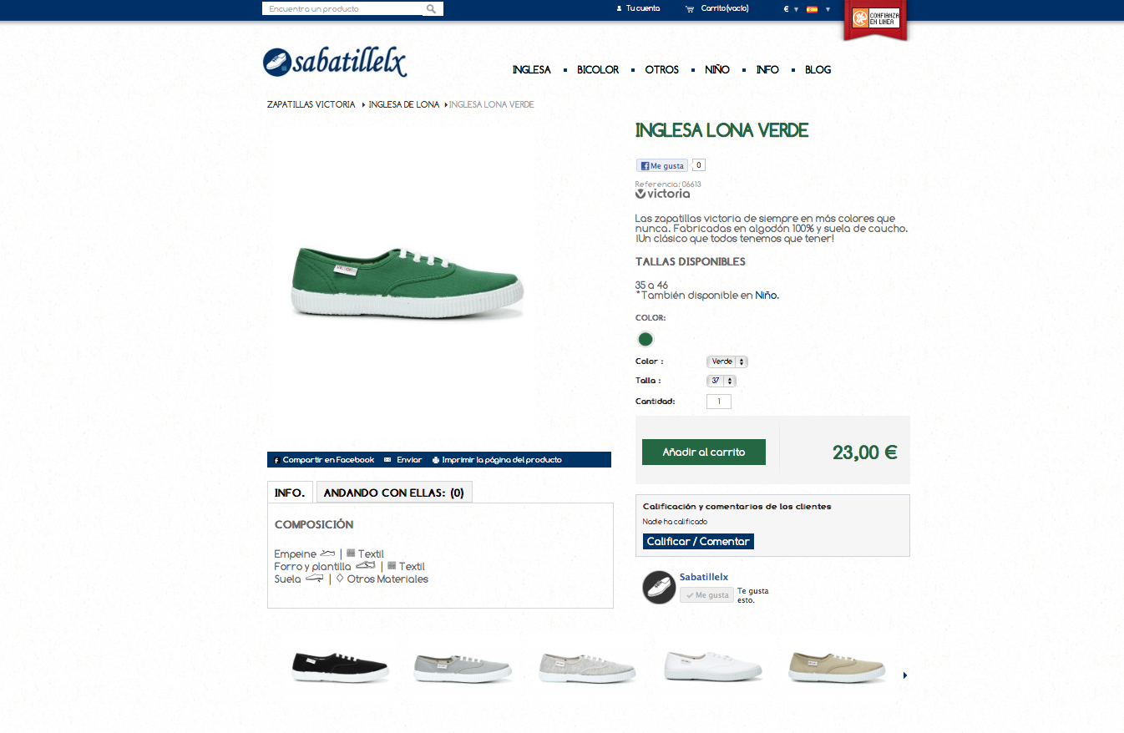Image resolution: width=1124 pixels, height=733 pixels.
Task: Click the Tu cuenta user icon
Action: pyautogui.click(x=619, y=8)
